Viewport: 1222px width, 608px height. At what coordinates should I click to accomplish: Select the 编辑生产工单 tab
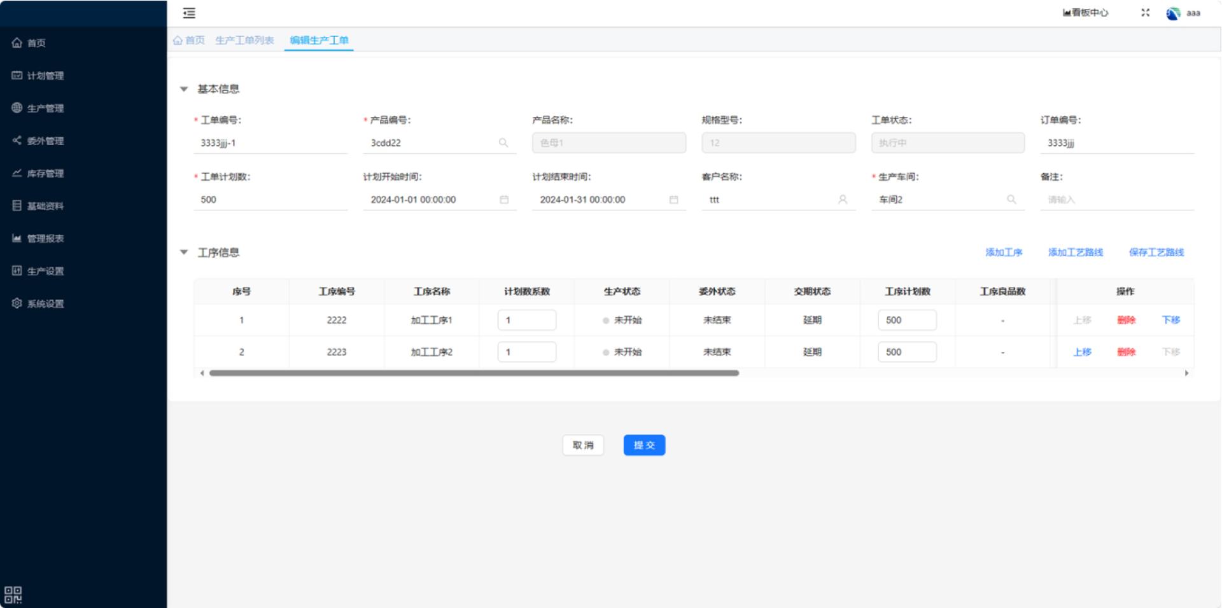[x=319, y=40]
